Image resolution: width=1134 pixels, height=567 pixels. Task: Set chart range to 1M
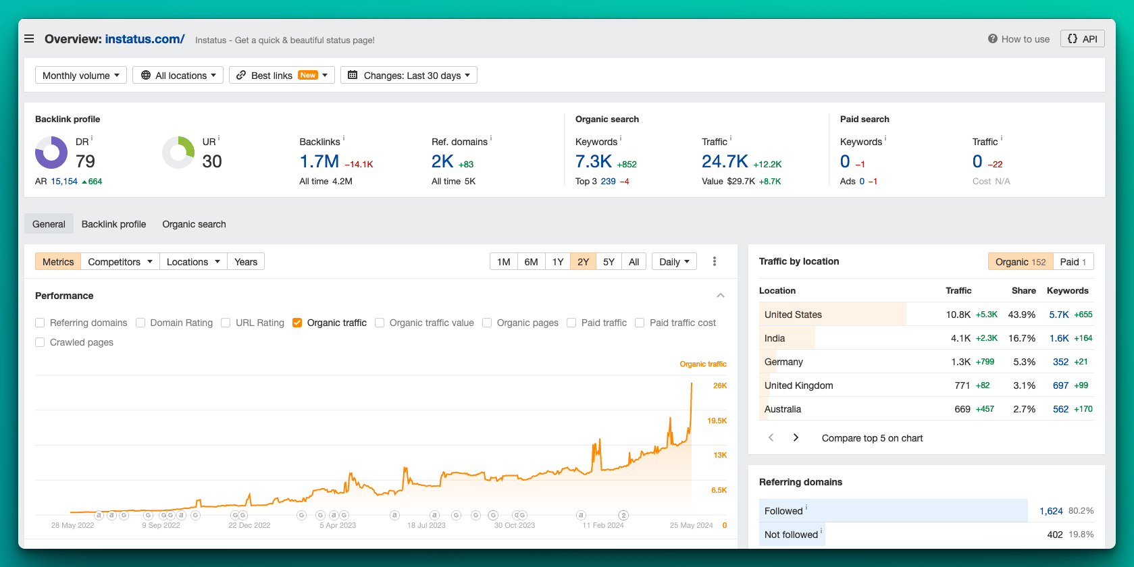pyautogui.click(x=504, y=261)
